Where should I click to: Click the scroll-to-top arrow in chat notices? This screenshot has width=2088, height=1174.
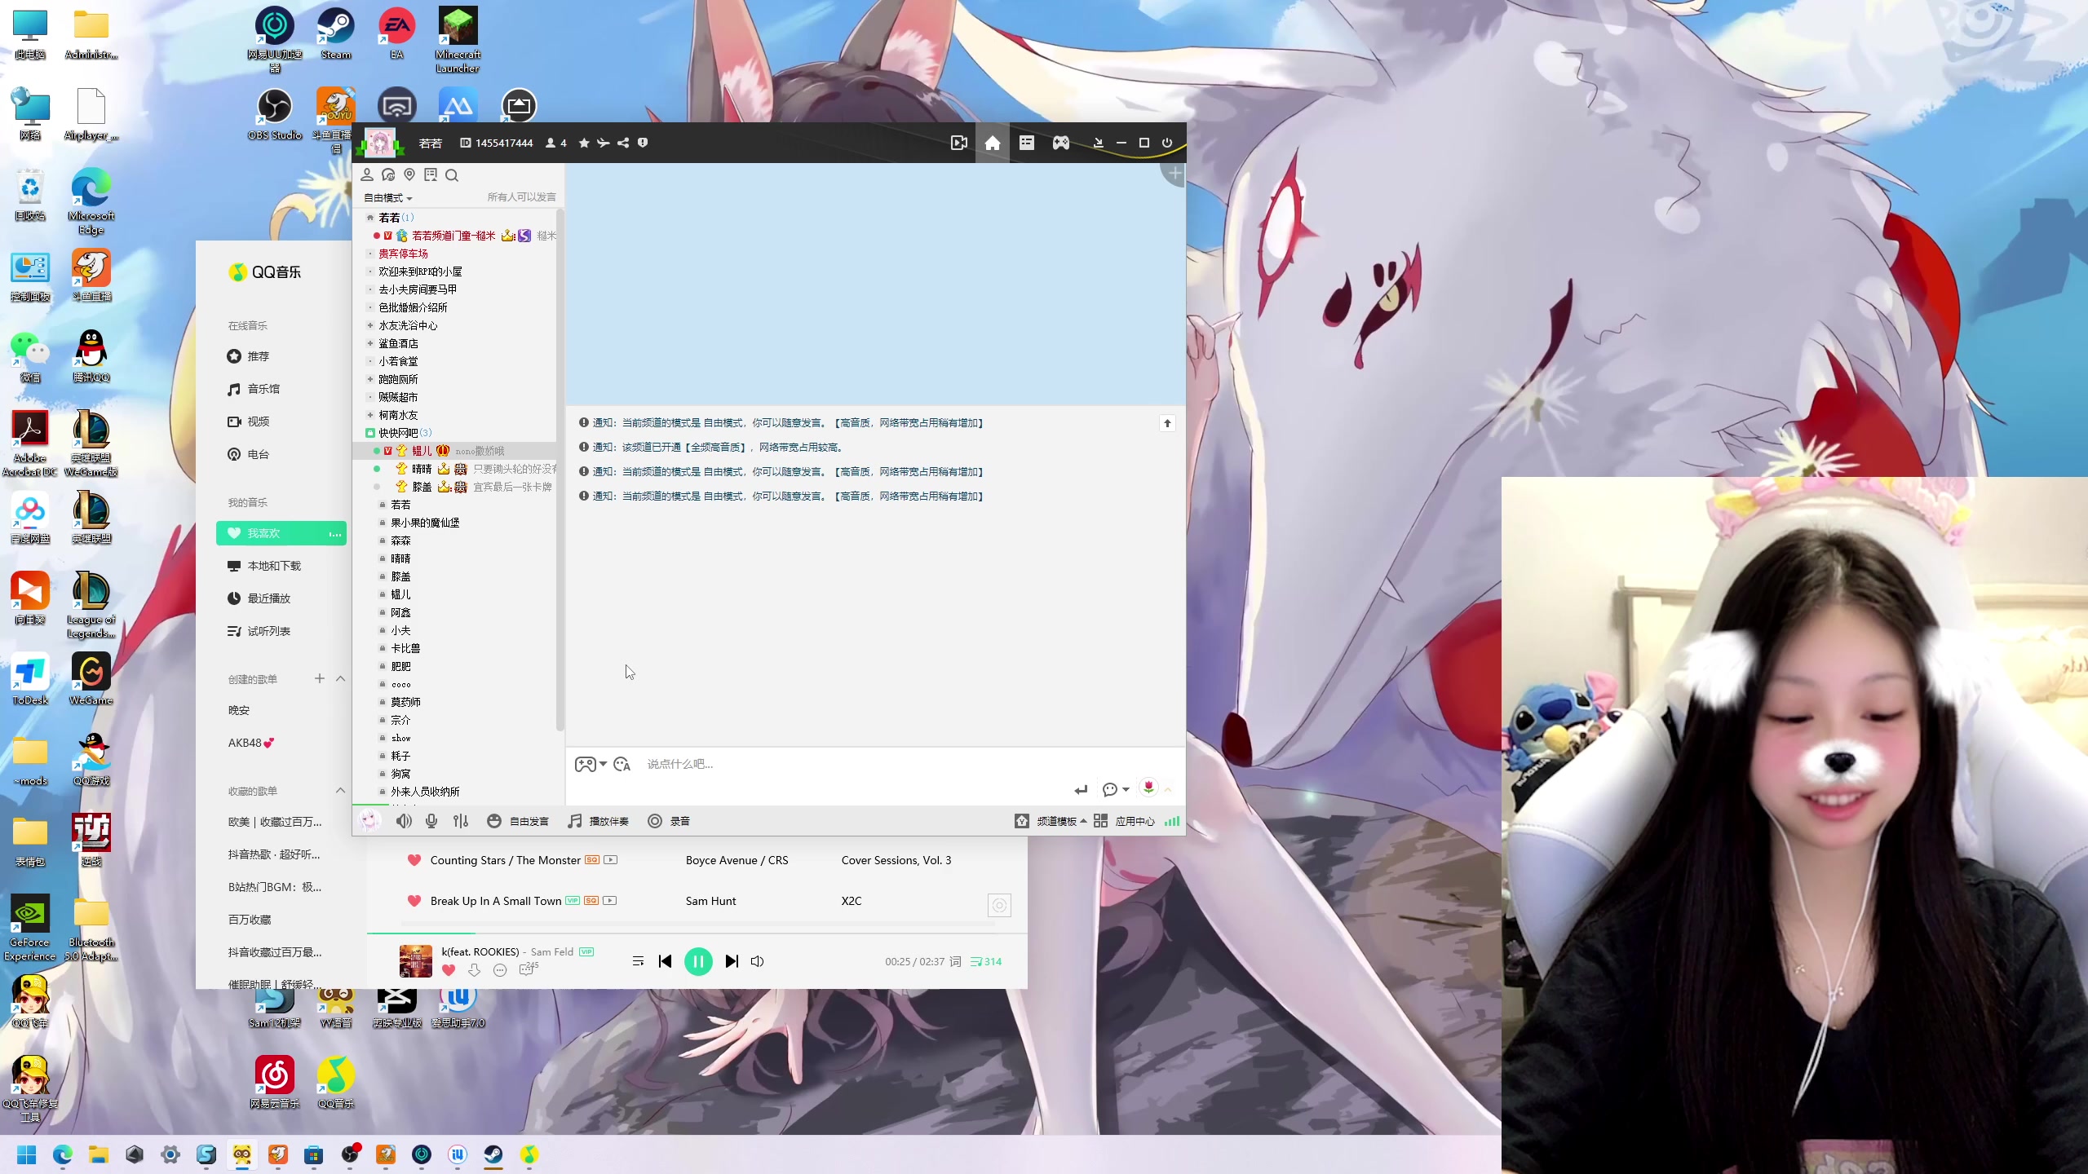coord(1167,423)
